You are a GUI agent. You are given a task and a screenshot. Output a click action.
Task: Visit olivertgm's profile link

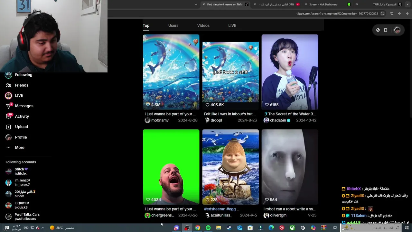click(x=275, y=215)
